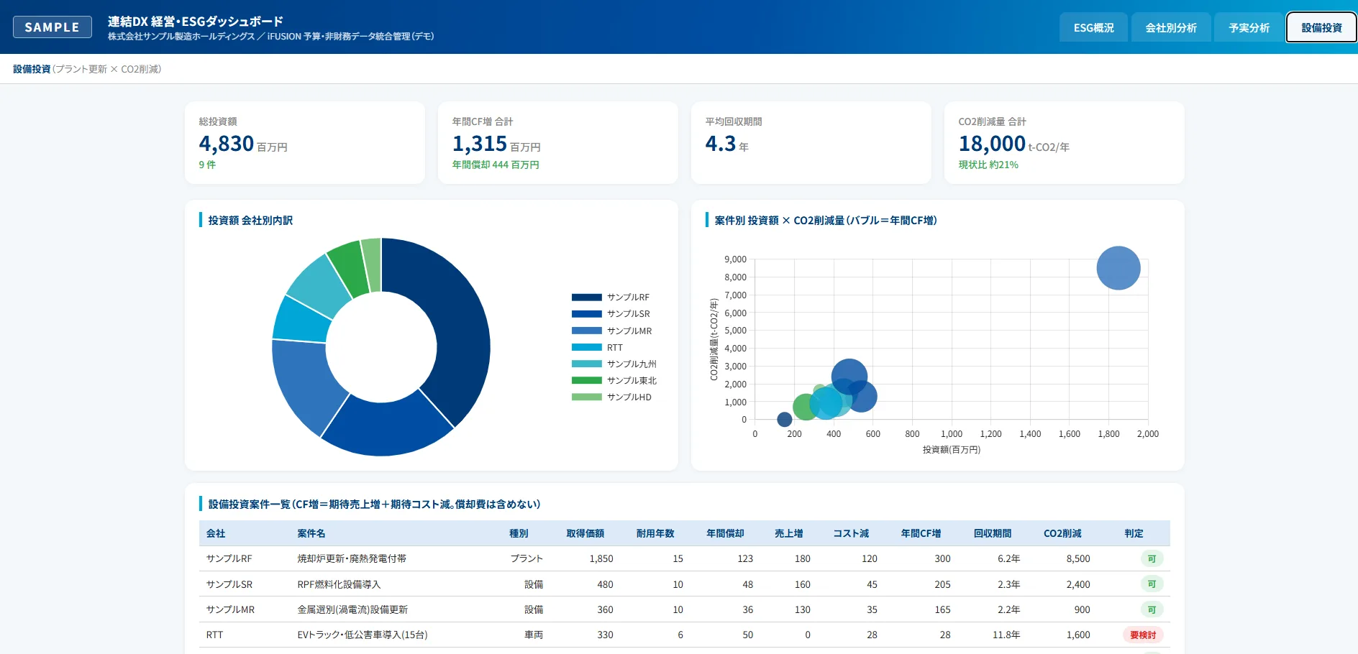Image resolution: width=1358 pixels, height=654 pixels.
Task: Toggle サンプルMR legend entry
Action: 612,331
